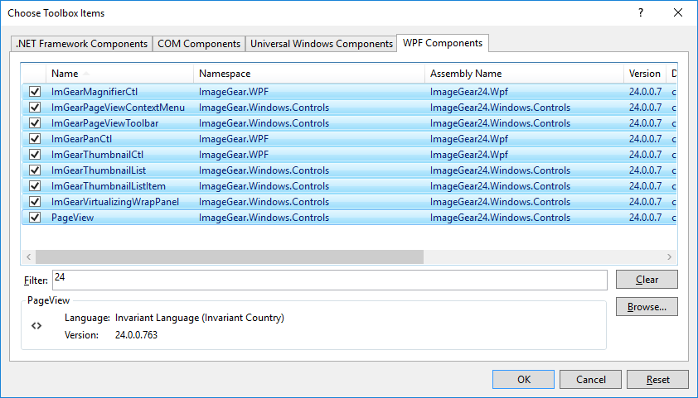Toggle the ImGearVirtualizingWrapPanel checkbox
Viewport: 698px width, 398px height.
coord(35,202)
